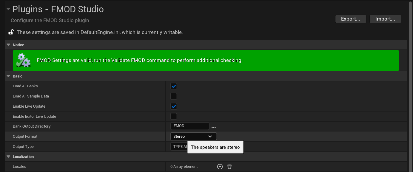
Task: Select the Load All Banks label
Action: coord(25,86)
